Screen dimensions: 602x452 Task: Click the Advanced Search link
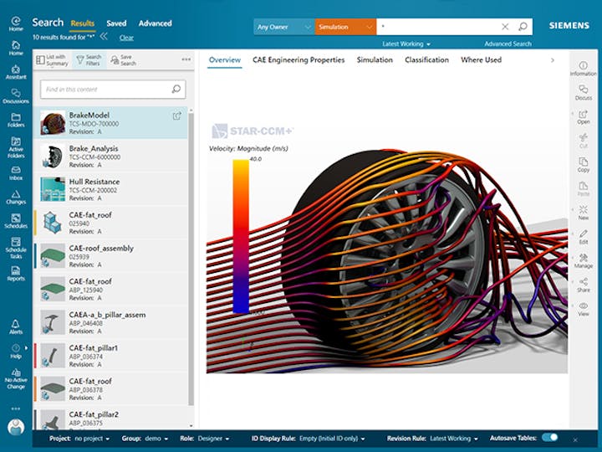tap(507, 44)
